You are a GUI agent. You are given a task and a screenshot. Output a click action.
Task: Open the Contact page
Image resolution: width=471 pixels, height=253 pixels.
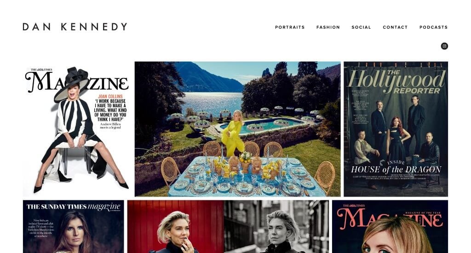tap(395, 27)
